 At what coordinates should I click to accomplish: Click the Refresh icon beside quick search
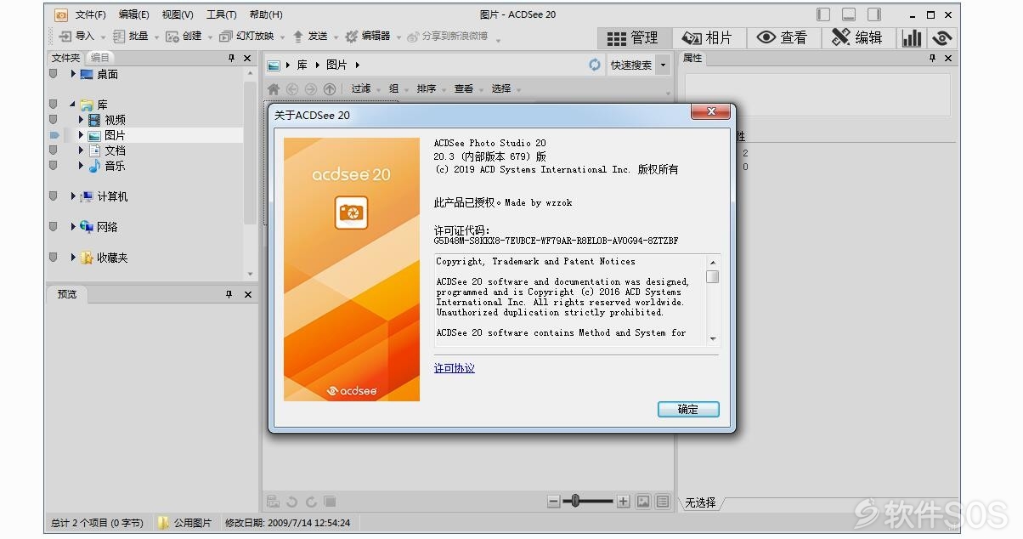(x=595, y=65)
